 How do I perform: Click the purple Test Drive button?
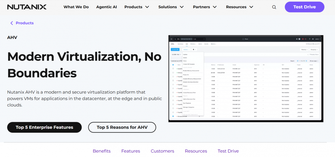pyautogui.click(x=304, y=7)
